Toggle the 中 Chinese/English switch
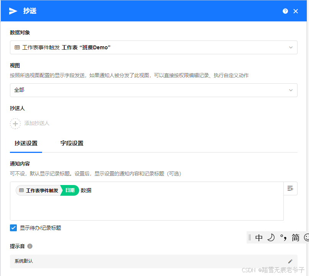309x276 pixels. (x=259, y=237)
